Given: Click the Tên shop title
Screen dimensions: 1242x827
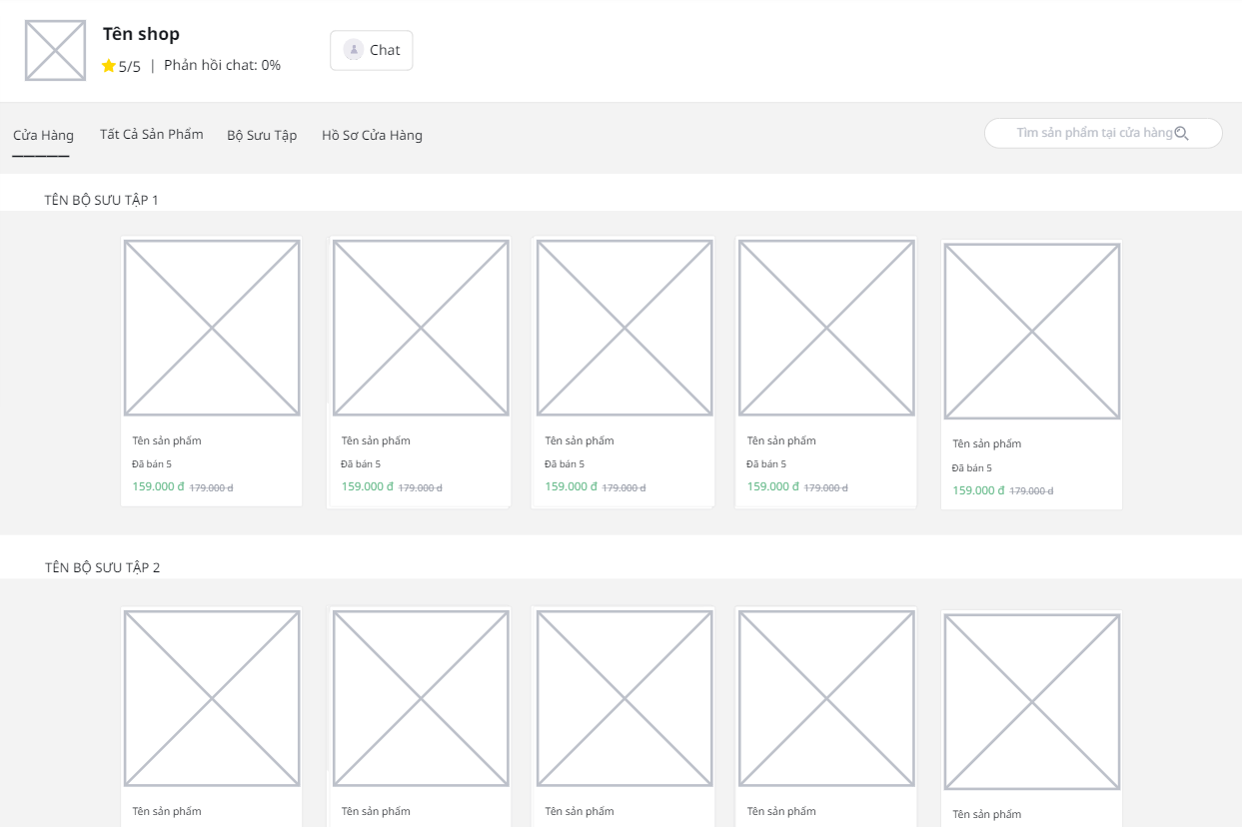Looking at the screenshot, I should coord(141,34).
